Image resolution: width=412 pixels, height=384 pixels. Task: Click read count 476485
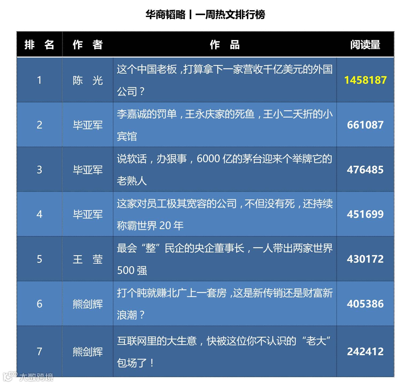(365, 170)
